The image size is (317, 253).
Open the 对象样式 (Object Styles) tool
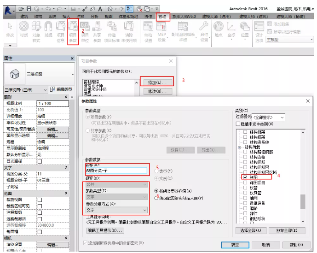36,32
